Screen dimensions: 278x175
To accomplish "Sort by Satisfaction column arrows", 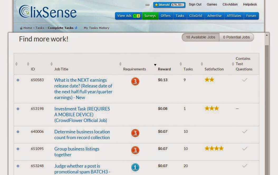I will click(202, 64).
